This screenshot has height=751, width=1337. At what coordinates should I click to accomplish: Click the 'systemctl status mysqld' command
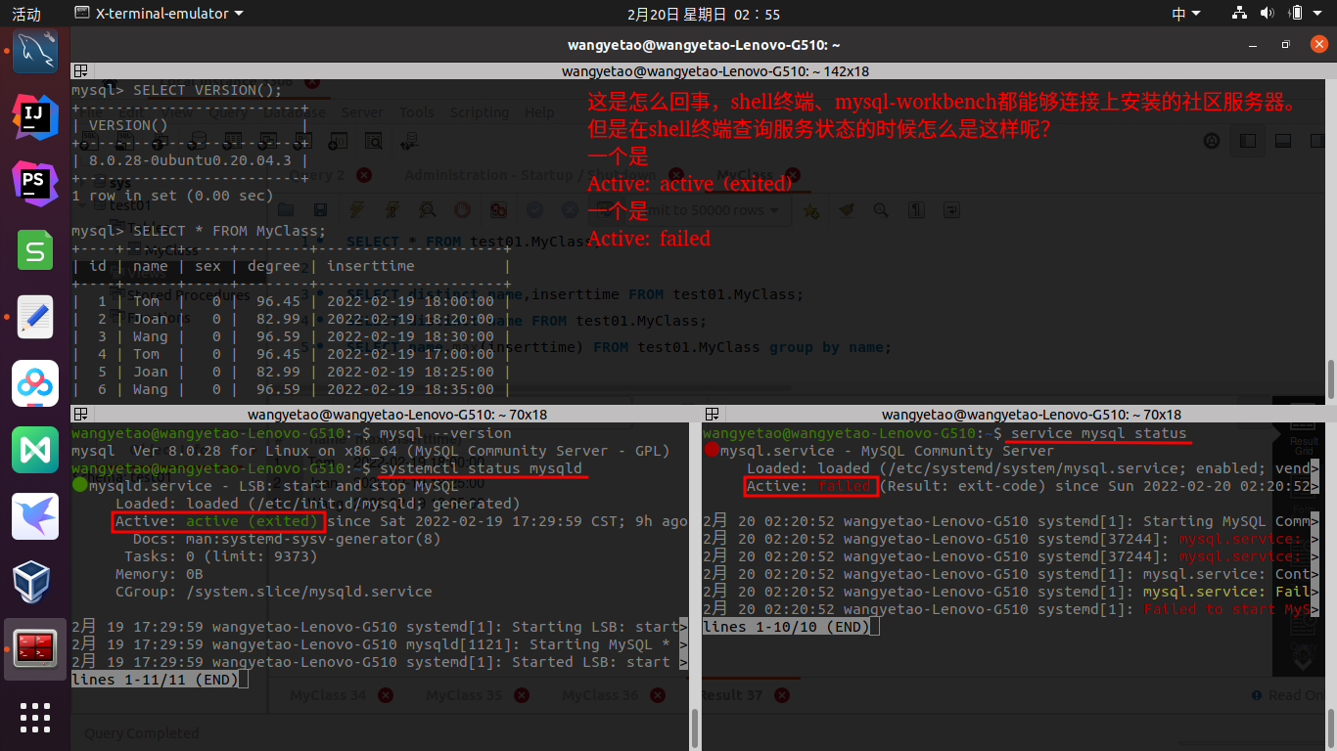click(481, 468)
